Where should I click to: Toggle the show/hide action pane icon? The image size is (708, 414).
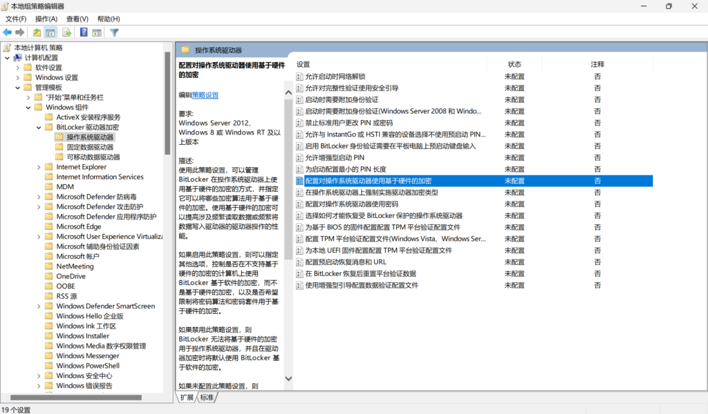[x=96, y=32]
